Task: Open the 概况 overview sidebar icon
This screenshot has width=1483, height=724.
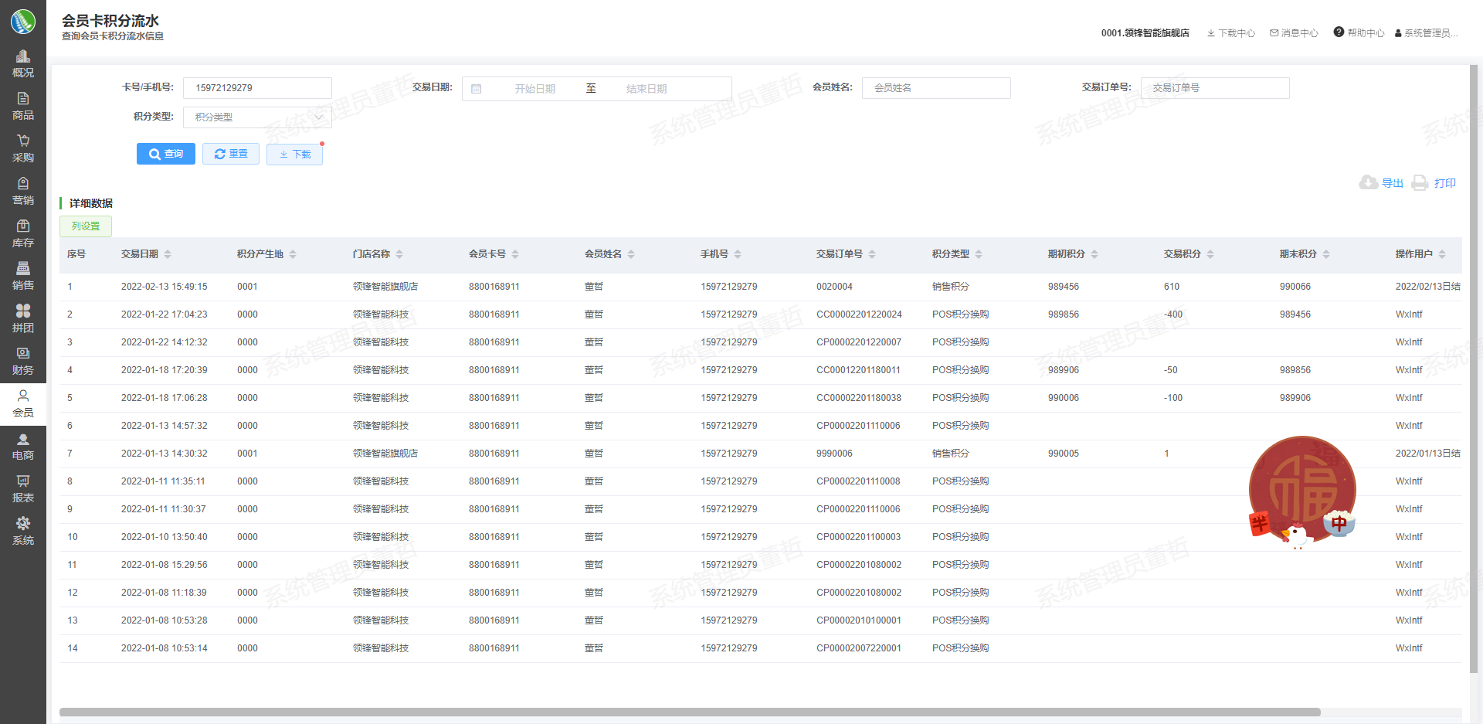Action: click(x=23, y=57)
